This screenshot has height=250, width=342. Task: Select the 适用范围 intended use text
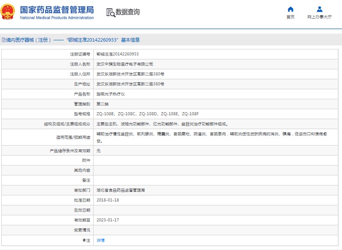pyautogui.click(x=212, y=137)
